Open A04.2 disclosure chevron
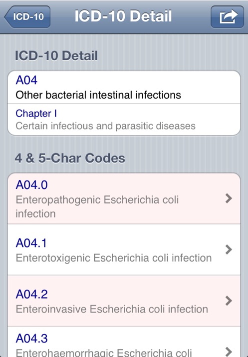This screenshot has height=357, width=248. click(229, 301)
